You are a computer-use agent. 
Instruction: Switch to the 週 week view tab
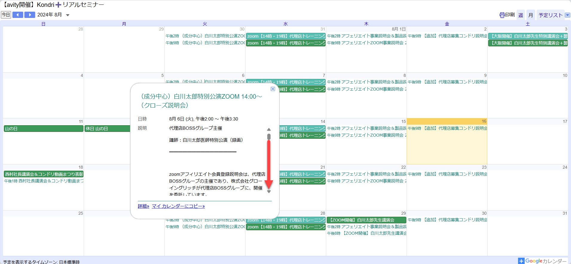[x=521, y=15]
